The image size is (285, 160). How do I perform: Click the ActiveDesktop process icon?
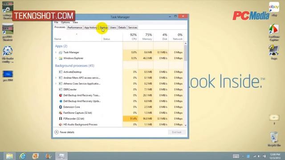[61, 72]
